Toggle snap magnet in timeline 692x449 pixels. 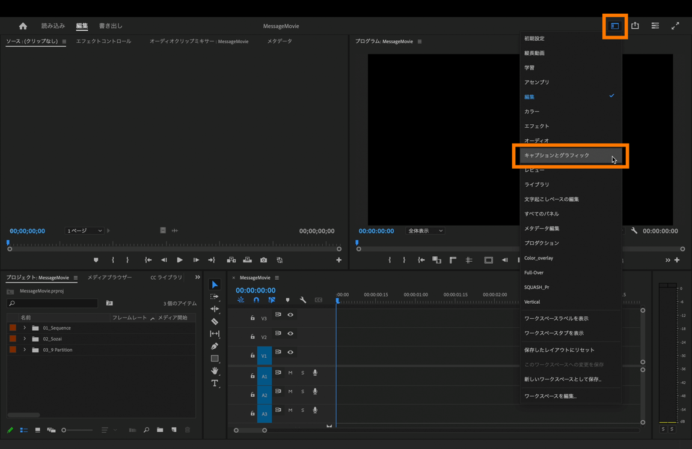[256, 300]
